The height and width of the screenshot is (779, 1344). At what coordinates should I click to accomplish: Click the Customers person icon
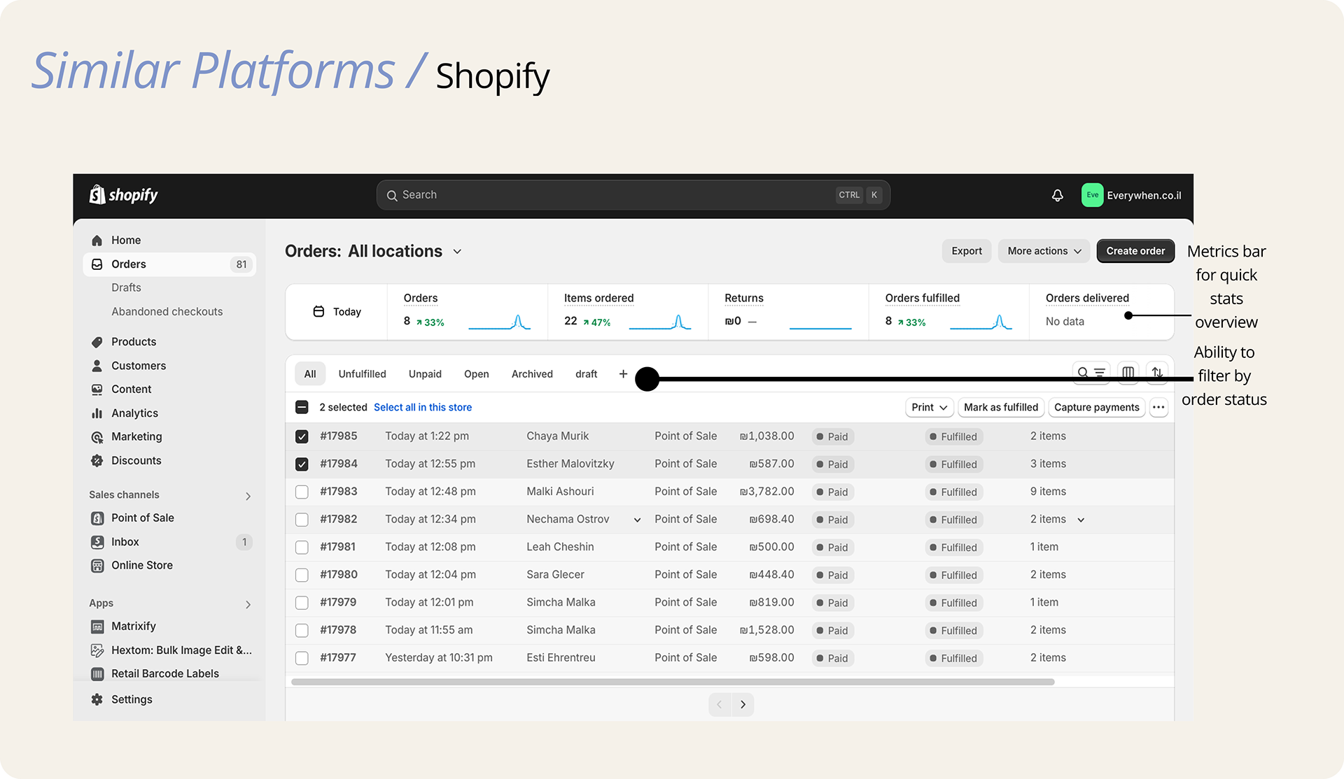pyautogui.click(x=97, y=366)
